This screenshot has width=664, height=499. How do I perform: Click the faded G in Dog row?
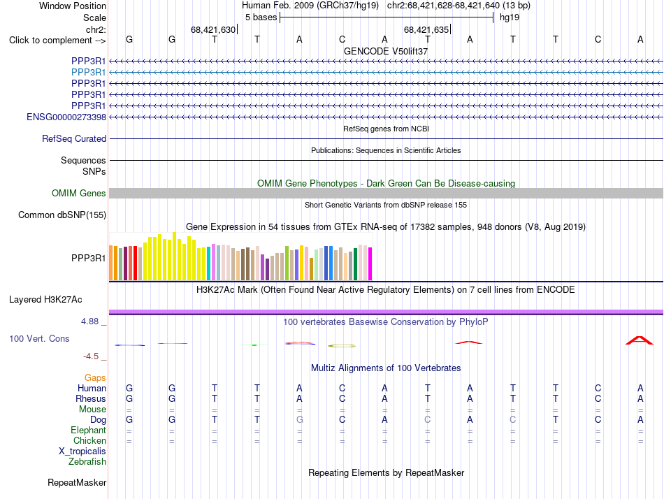(299, 420)
